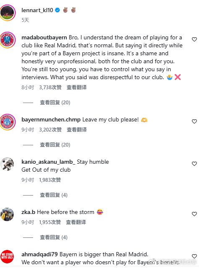Viewport: 199px width, 268px height.
Task: Open madaboutbayern avatar
Action: (8, 40)
